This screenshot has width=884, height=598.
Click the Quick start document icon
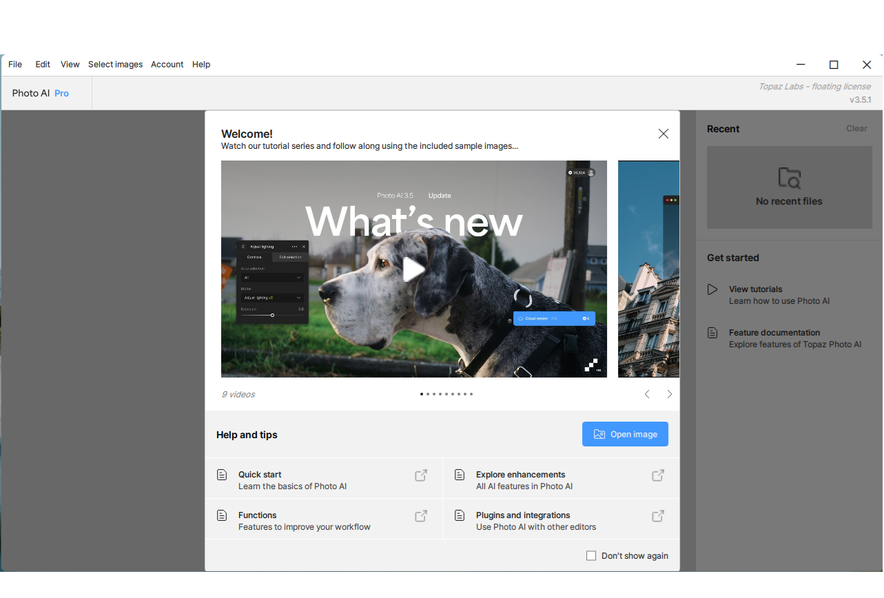point(222,475)
